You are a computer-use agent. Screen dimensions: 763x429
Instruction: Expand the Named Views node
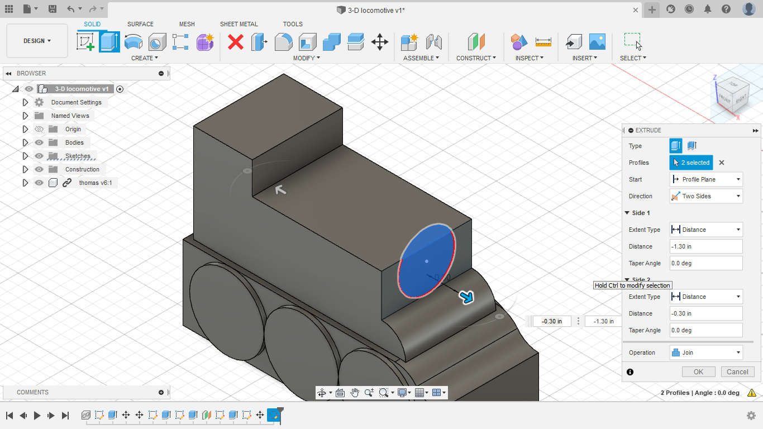pos(25,116)
